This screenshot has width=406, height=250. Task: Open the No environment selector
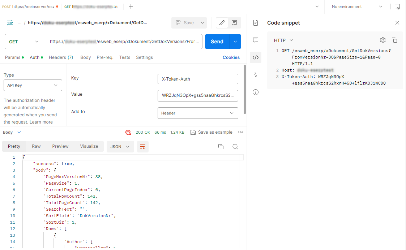pyautogui.click(x=356, y=7)
